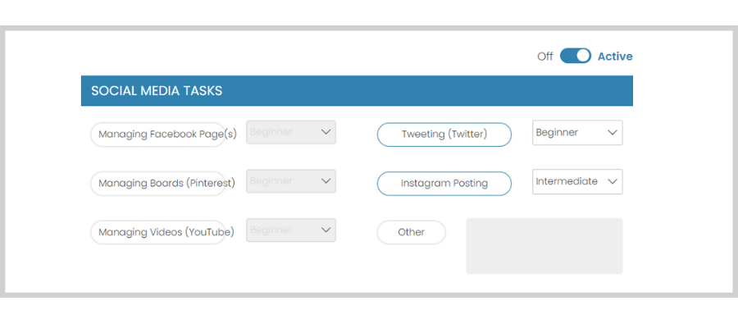Toggle the Off/Active switch

(x=575, y=56)
